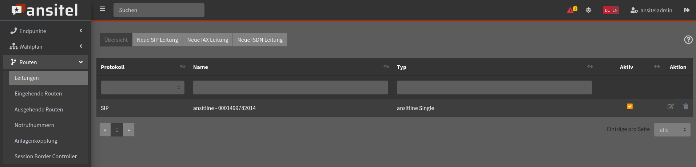Click the hamburger menu icon
Image resolution: width=696 pixels, height=167 pixels.
coord(102,9)
